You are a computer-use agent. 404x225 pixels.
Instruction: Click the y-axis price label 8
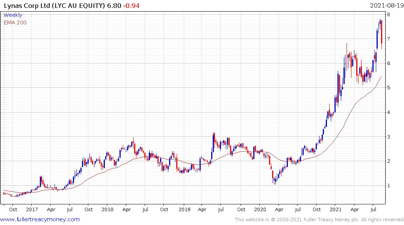(x=389, y=15)
